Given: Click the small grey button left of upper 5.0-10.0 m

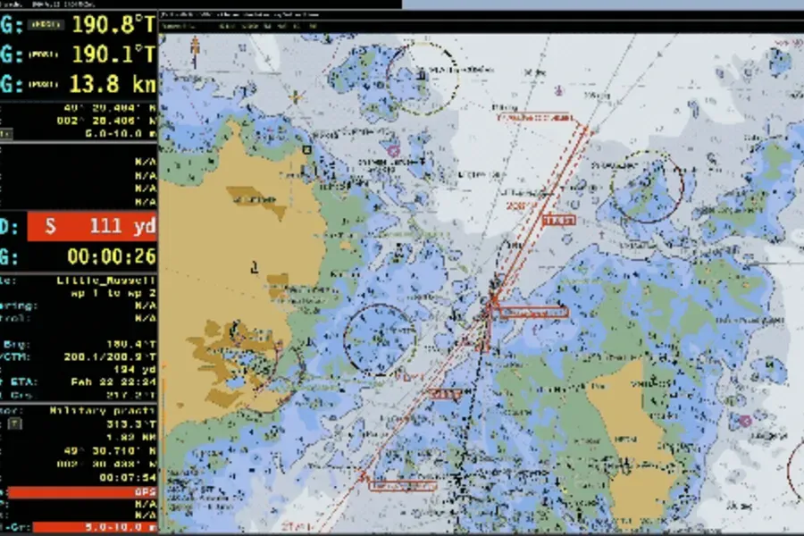Looking at the screenshot, I should [x=5, y=134].
